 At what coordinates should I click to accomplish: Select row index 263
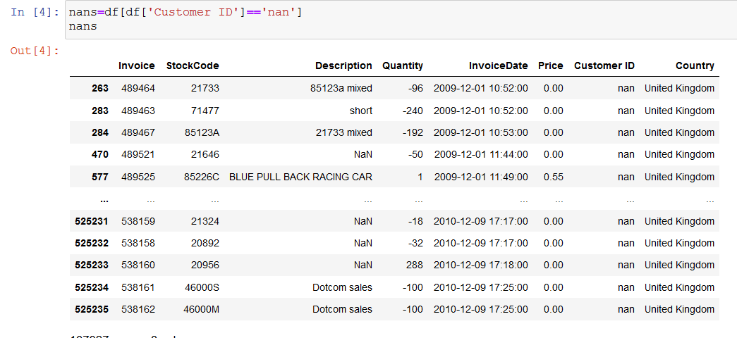pos(99,88)
